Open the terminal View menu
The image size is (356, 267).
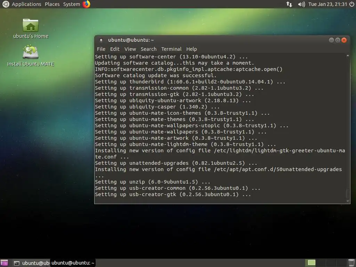pos(130,49)
